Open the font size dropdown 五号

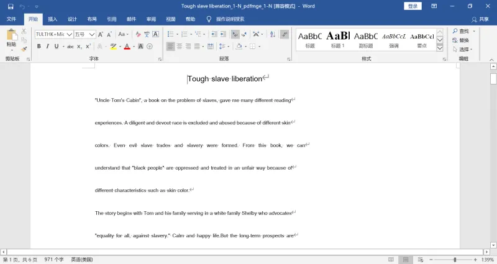pos(92,34)
